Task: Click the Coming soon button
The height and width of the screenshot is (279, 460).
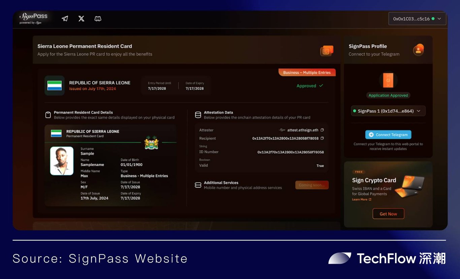Action: pos(312,185)
